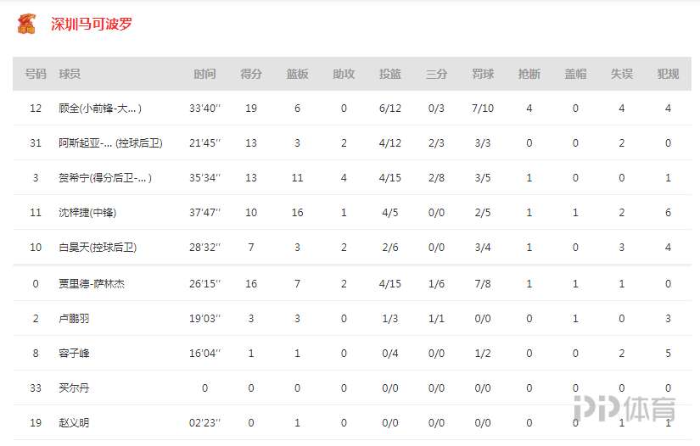The image size is (700, 446).
Task: Click the Shenzhen team logo icon
Action: pyautogui.click(x=26, y=24)
